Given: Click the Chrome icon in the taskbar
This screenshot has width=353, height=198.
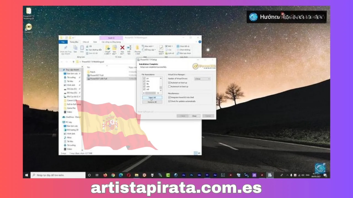Looking at the screenshot, I should [x=113, y=175].
